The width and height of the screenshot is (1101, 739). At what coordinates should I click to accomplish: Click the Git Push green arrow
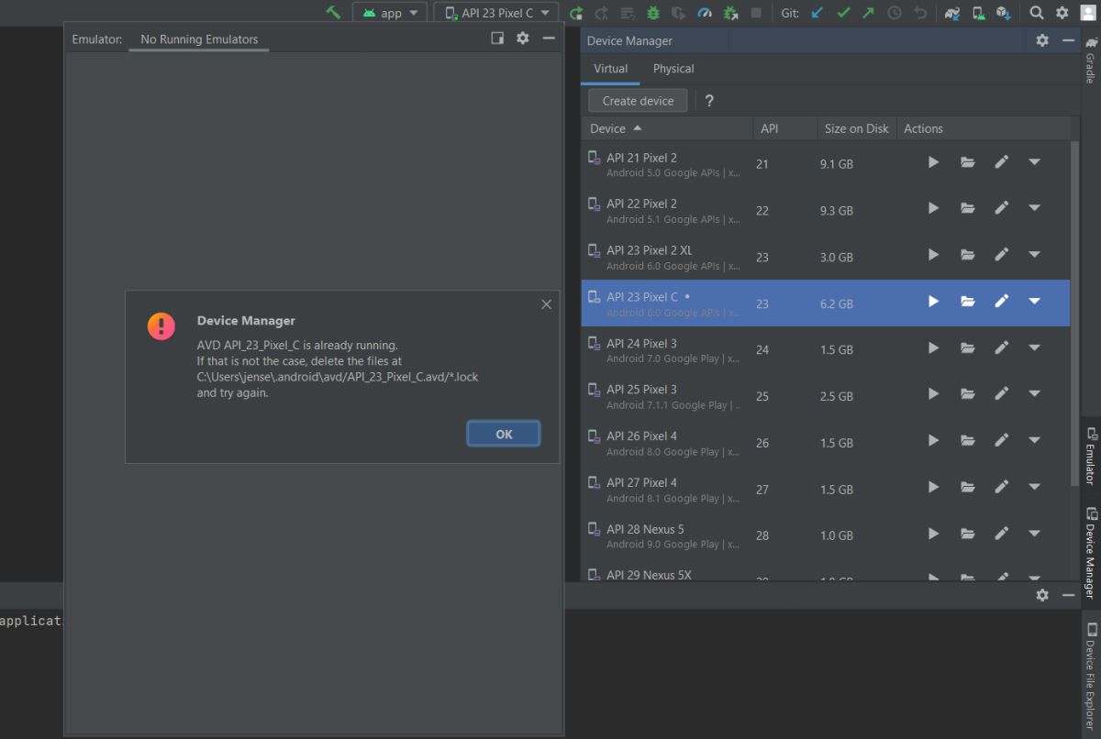[x=868, y=13]
